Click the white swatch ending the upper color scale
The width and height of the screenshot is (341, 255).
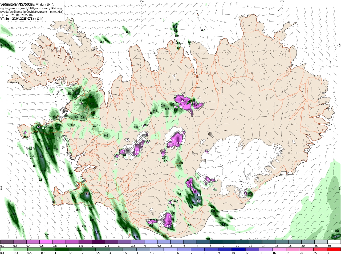tap(334, 242)
